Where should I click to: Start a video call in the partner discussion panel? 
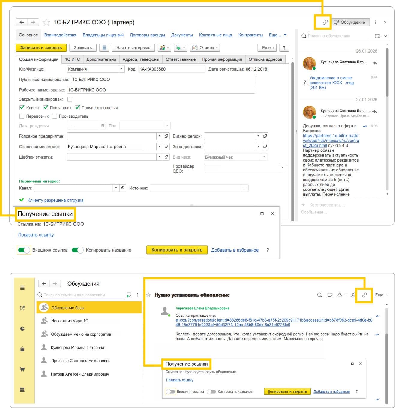click(378, 36)
